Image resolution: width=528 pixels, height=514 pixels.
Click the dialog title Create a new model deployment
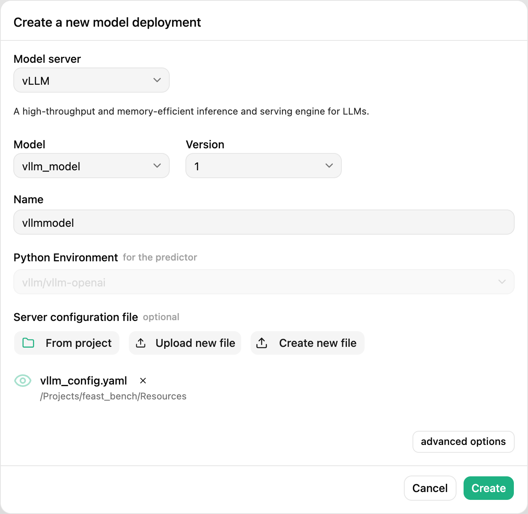107,22
